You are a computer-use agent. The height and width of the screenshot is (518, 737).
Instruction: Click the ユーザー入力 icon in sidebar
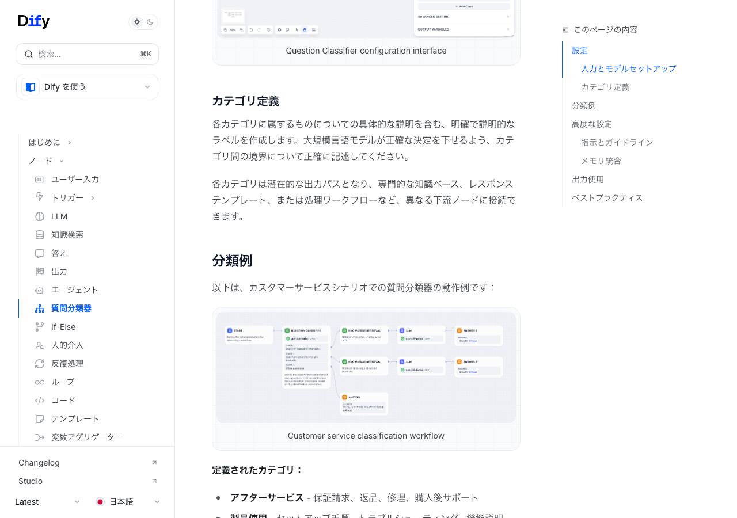pyautogui.click(x=40, y=180)
